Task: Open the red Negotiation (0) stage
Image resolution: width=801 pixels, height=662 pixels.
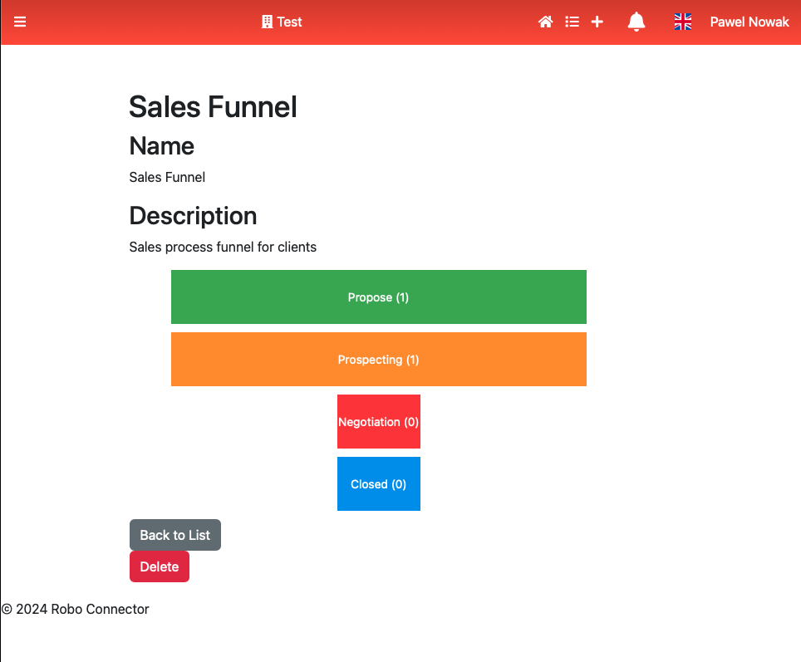Action: pyautogui.click(x=378, y=421)
